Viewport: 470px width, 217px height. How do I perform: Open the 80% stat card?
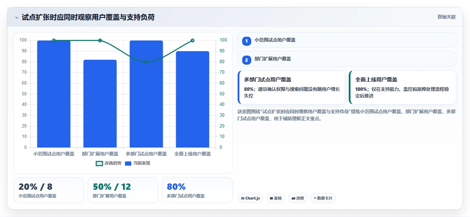(197, 190)
